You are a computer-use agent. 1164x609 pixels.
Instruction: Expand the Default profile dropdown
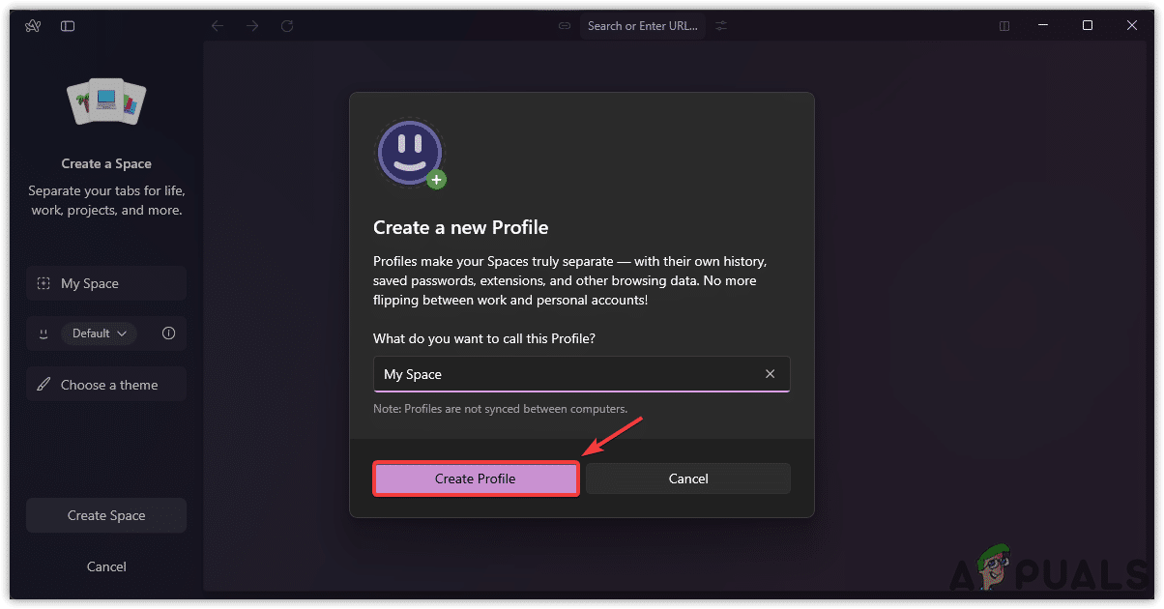click(99, 333)
